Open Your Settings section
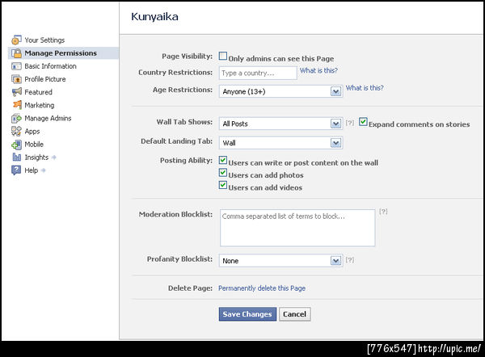This screenshot has width=485, height=357. 44,40
